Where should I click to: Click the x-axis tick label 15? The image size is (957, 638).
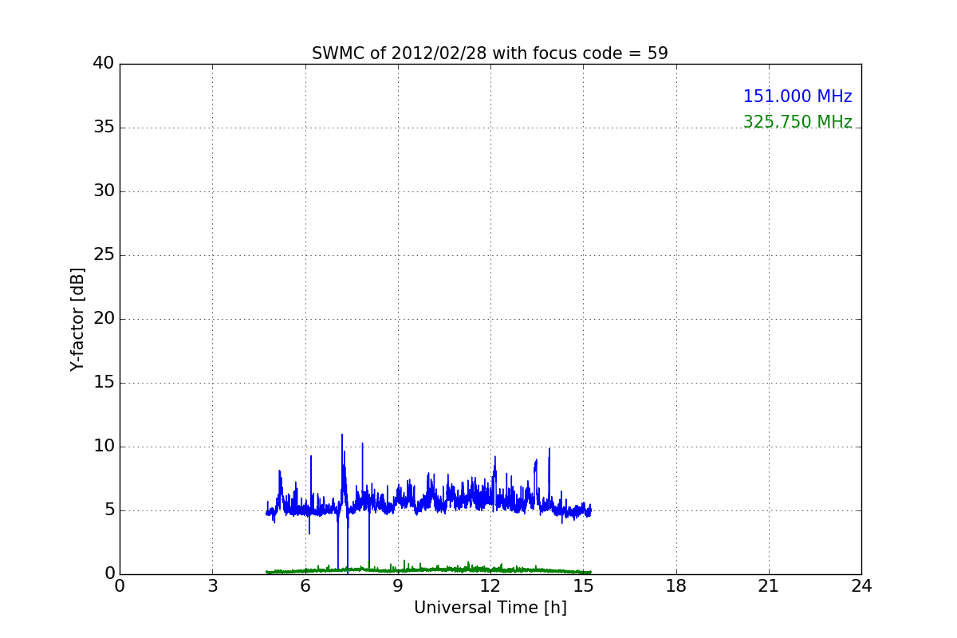(583, 586)
